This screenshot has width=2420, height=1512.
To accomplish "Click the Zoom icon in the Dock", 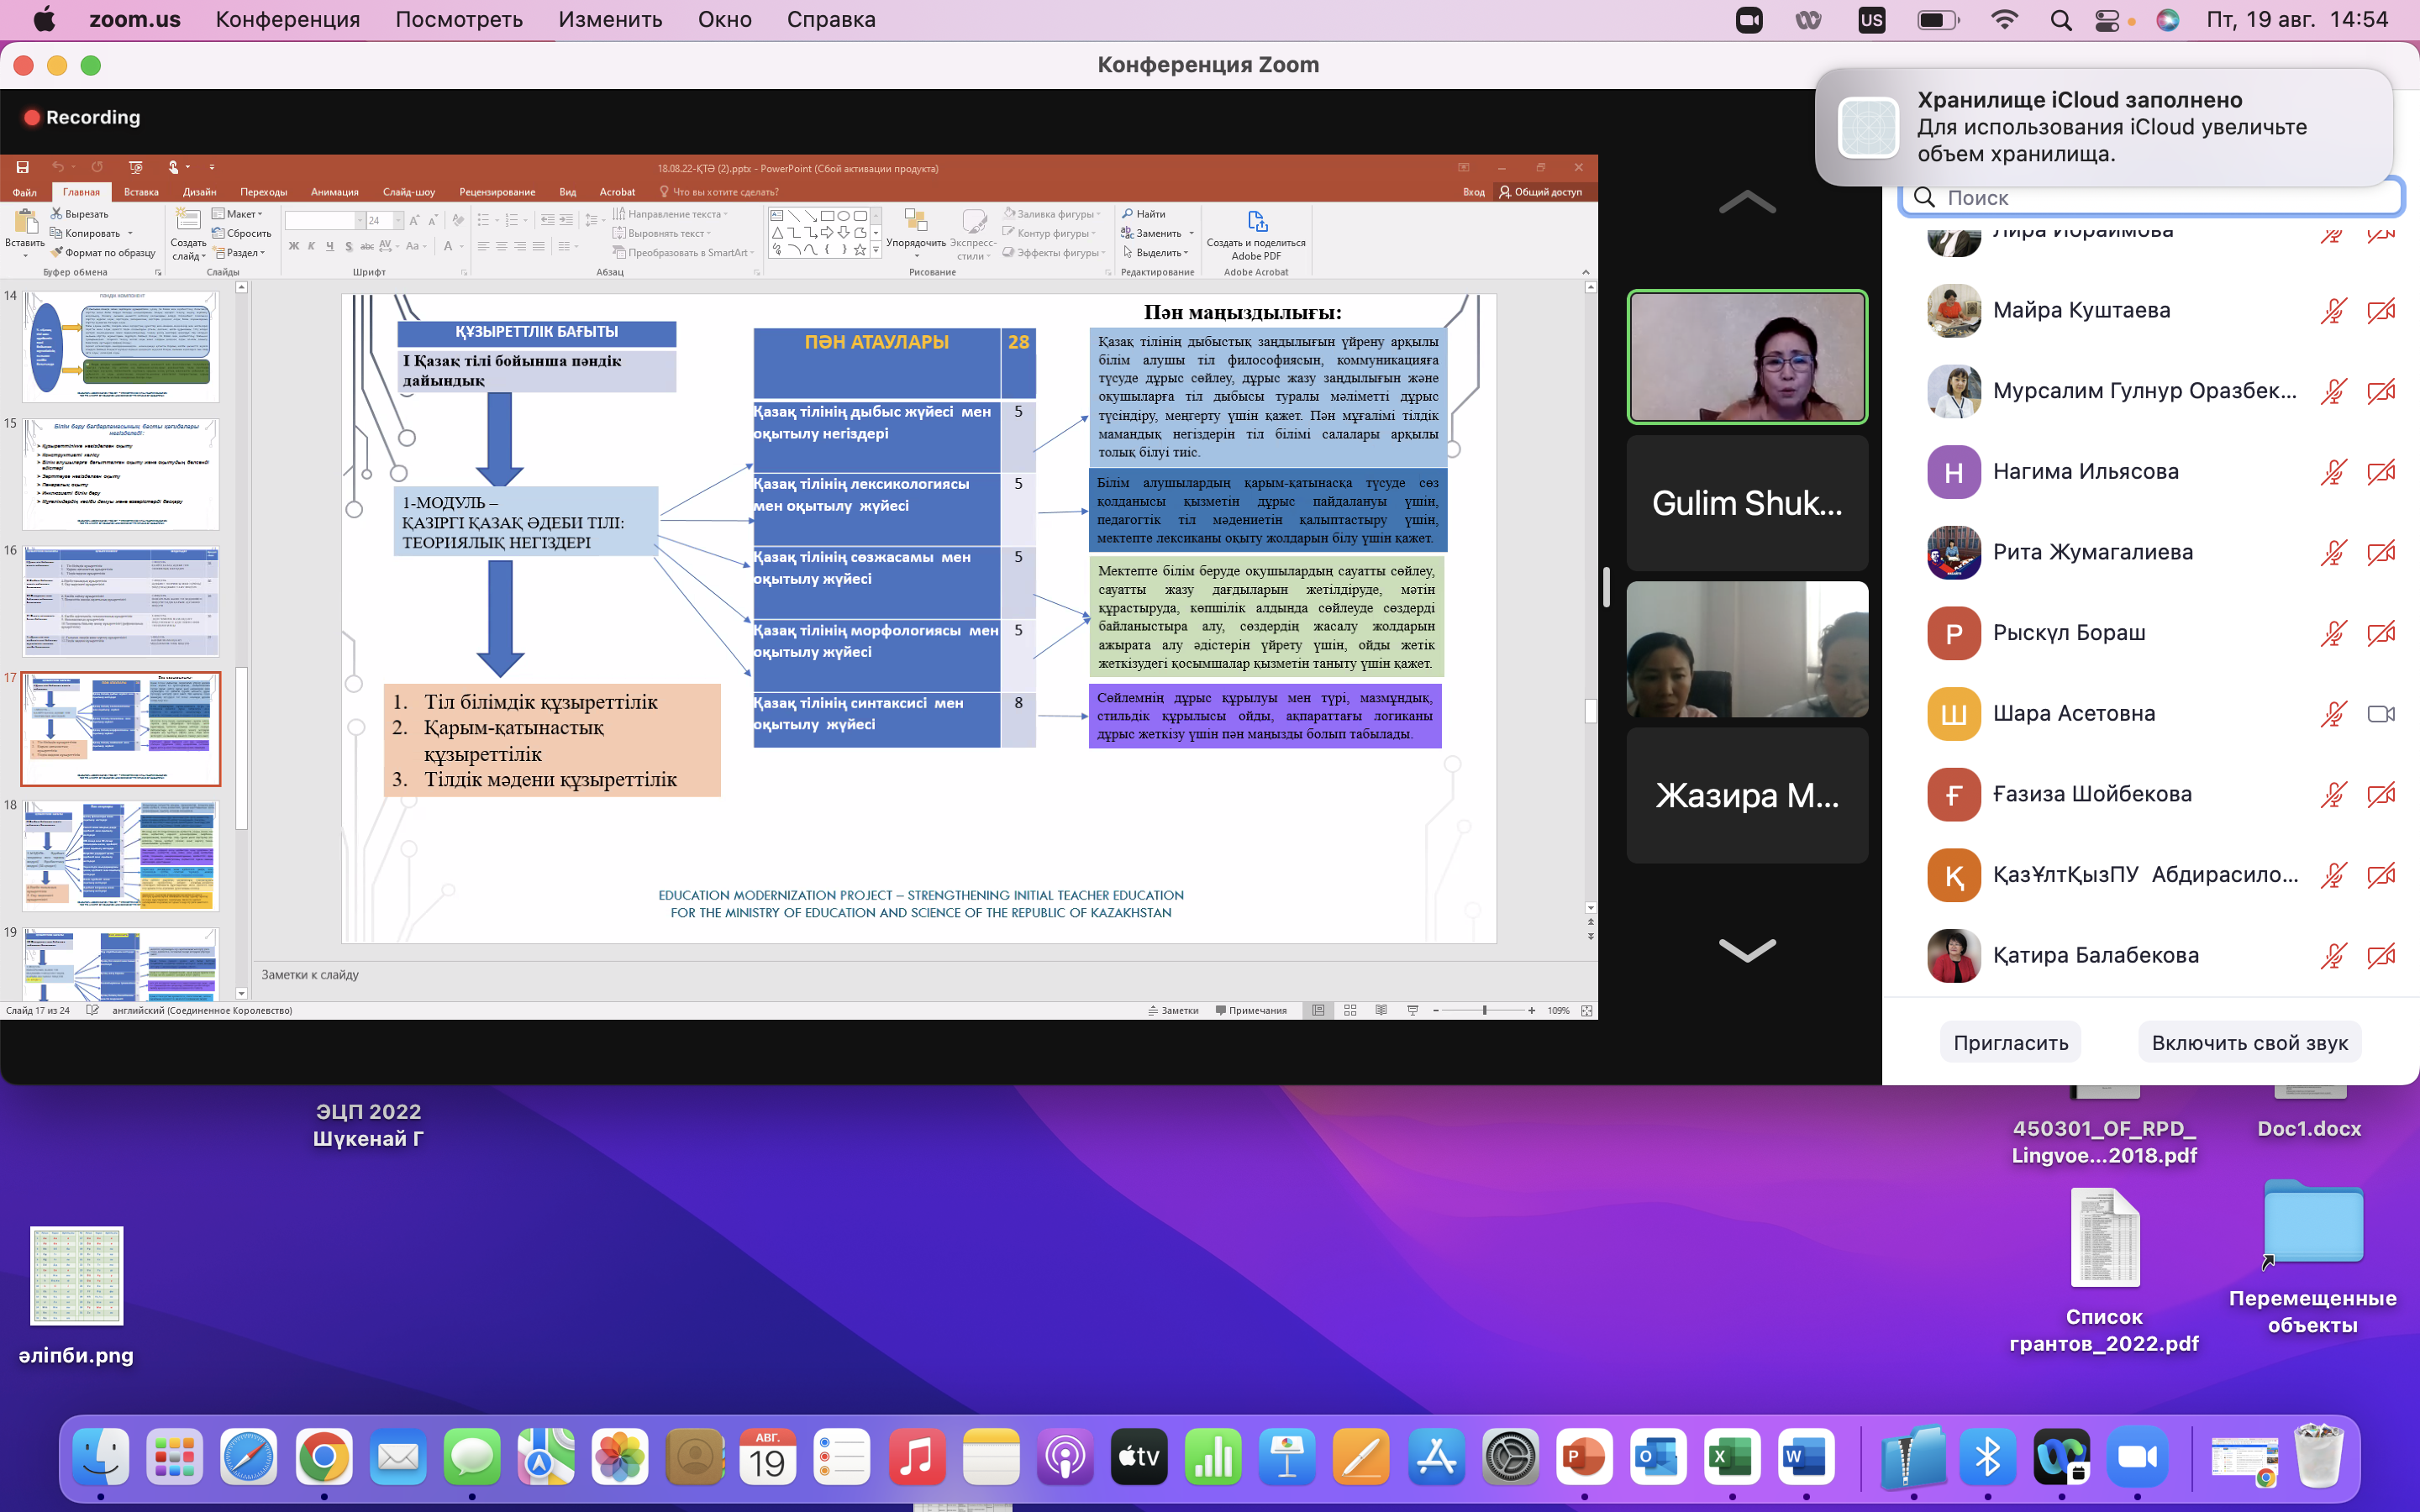I will pyautogui.click(x=2137, y=1457).
